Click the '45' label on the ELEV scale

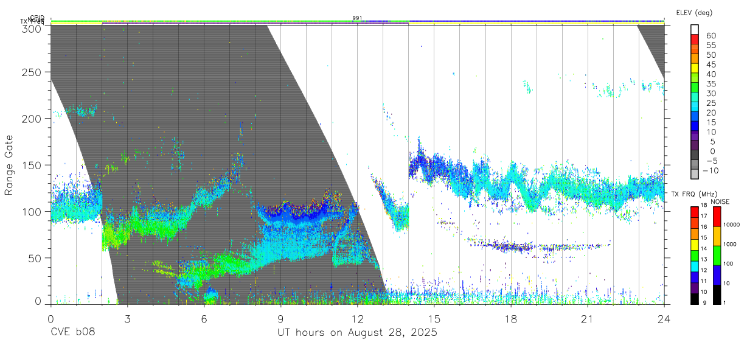coord(711,64)
